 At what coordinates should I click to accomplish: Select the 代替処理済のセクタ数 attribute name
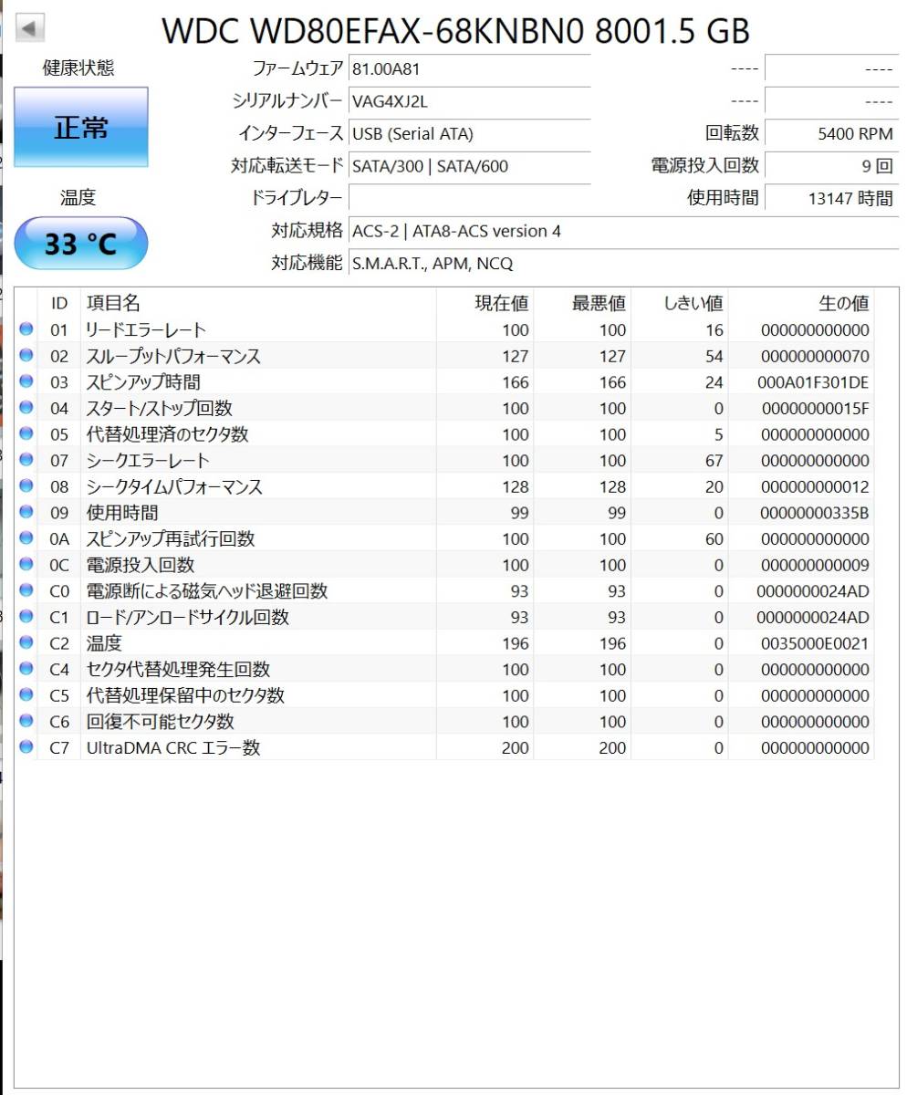point(167,434)
